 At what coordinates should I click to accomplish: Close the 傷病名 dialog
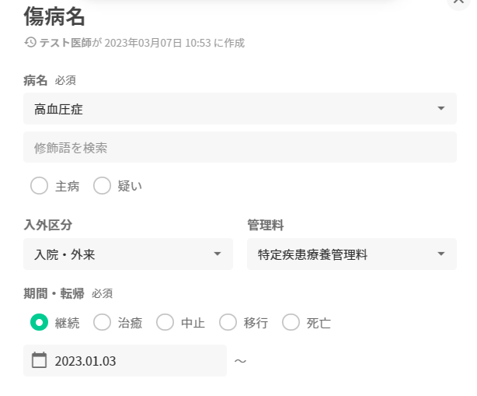458,2
